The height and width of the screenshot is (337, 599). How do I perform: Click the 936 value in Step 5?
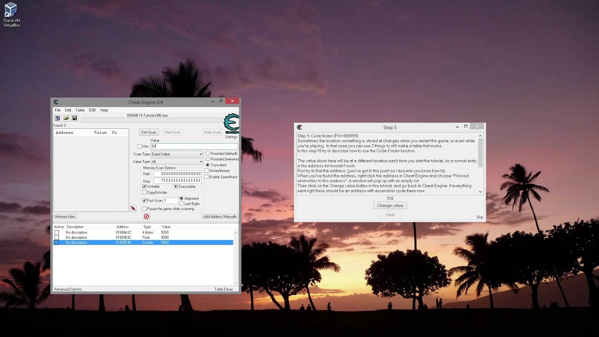point(390,198)
